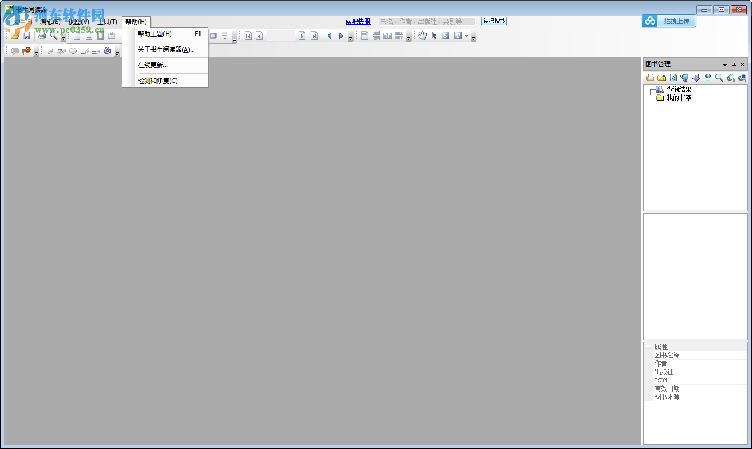This screenshot has height=449, width=752.
Task: Go to the next page
Action: pos(302,36)
